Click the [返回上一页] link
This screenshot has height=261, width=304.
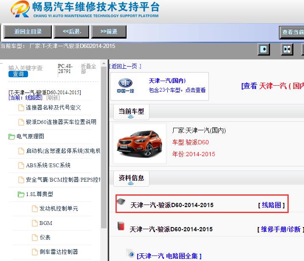click(125, 66)
